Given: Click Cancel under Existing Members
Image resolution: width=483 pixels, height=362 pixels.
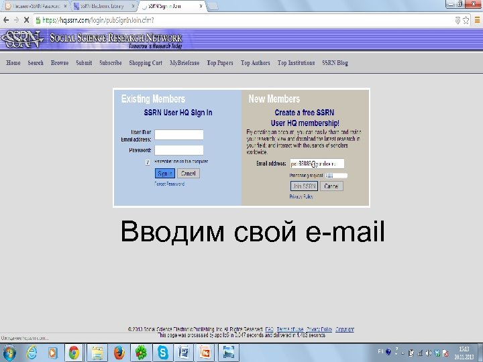Looking at the screenshot, I should pos(189,174).
